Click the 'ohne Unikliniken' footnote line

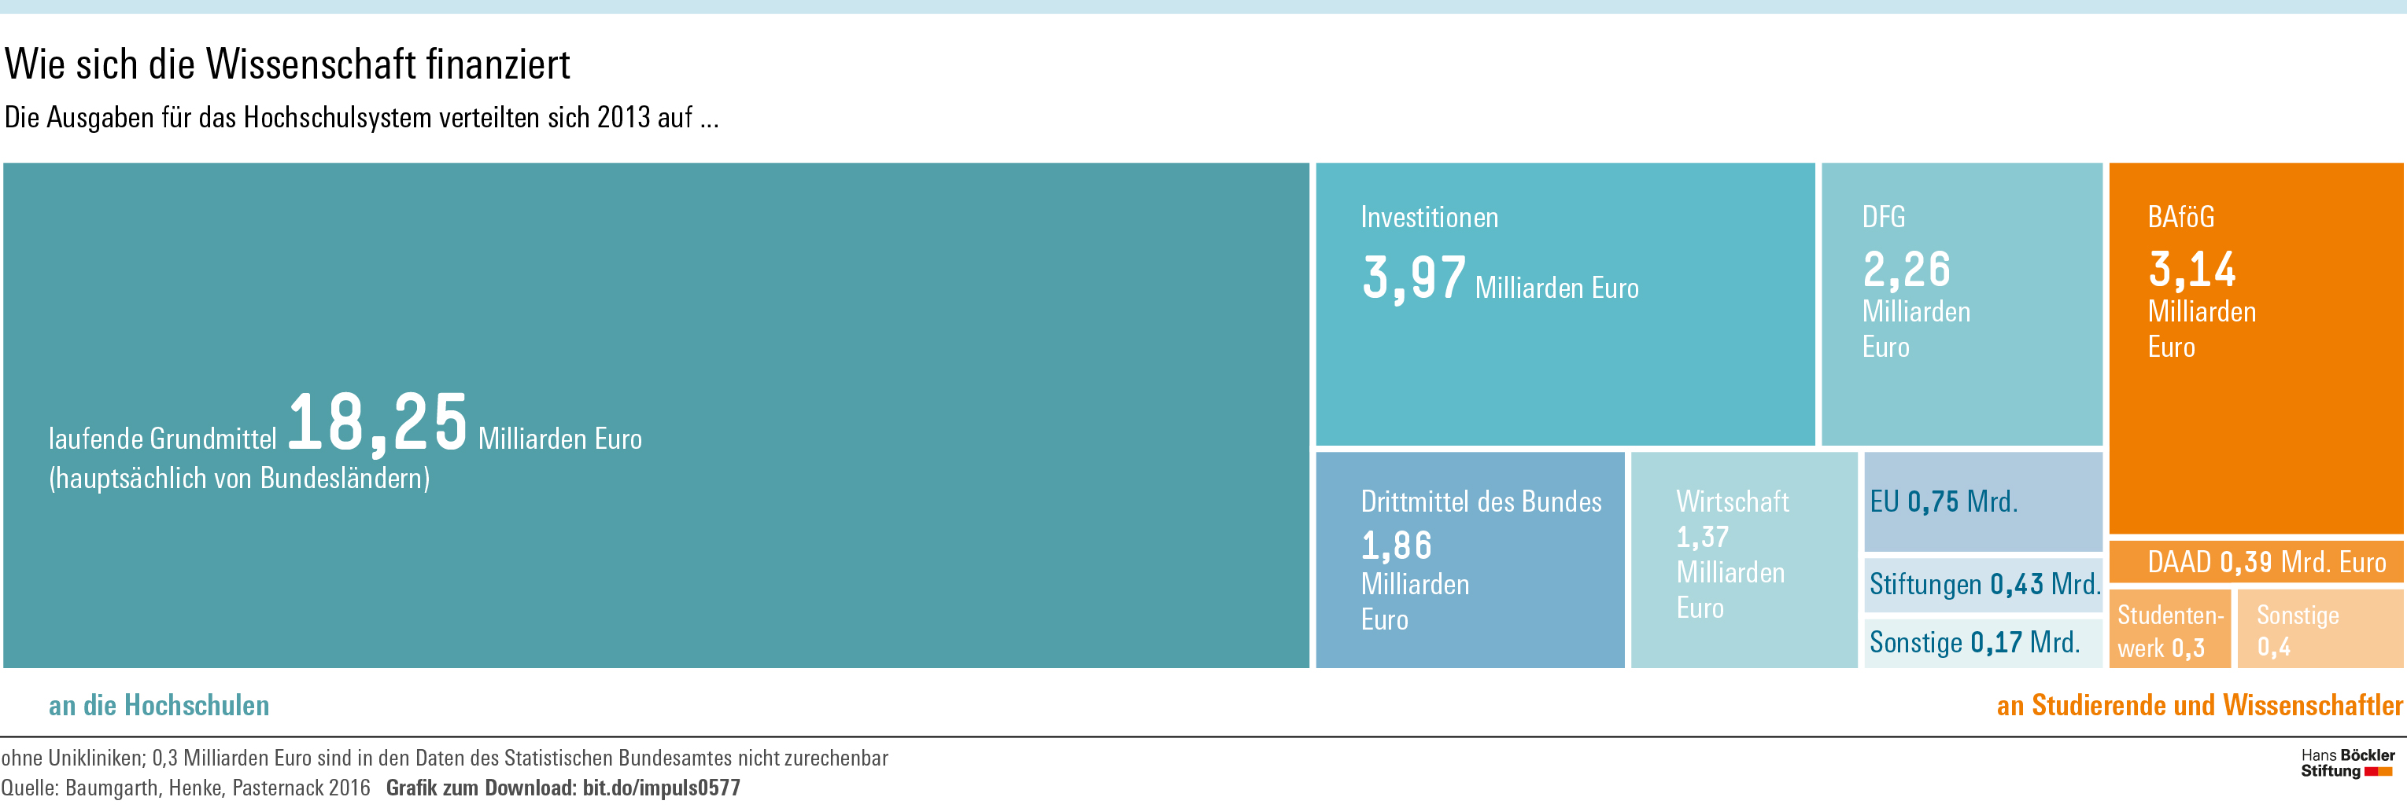click(x=444, y=758)
